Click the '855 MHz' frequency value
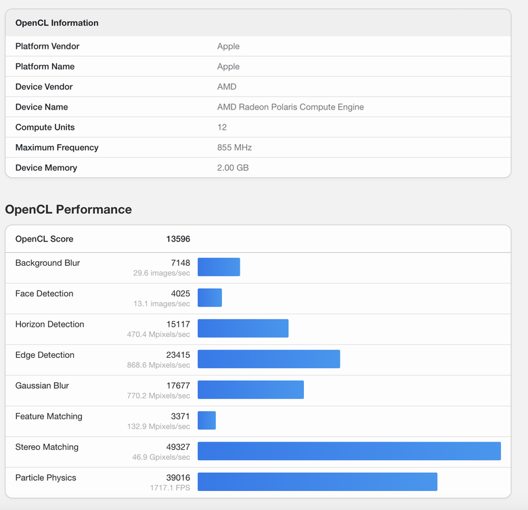This screenshot has width=528, height=510. 234,147
